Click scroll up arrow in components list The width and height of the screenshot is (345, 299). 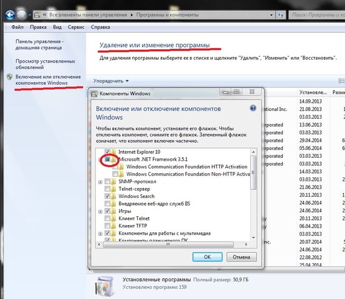(x=253, y=152)
